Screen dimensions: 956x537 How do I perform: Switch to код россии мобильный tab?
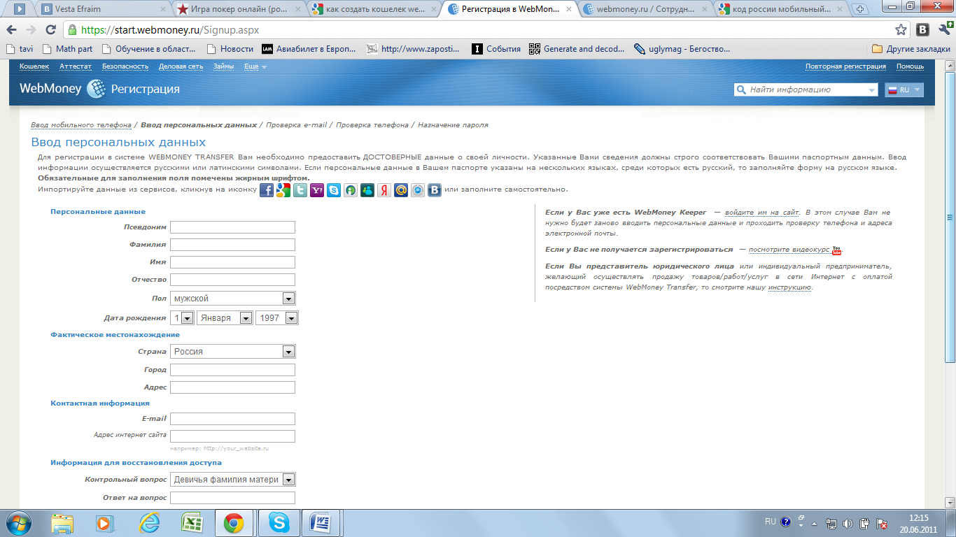pos(780,10)
